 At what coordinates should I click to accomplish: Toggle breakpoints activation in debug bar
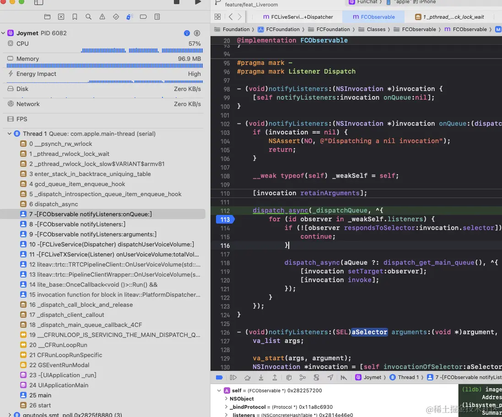pyautogui.click(x=219, y=378)
